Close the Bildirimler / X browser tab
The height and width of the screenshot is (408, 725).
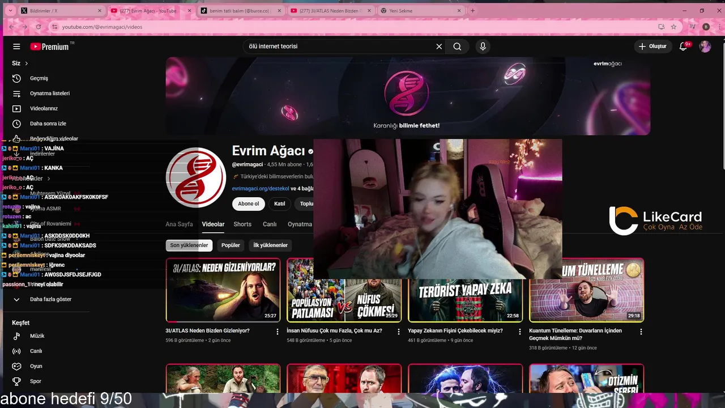pyautogui.click(x=100, y=11)
